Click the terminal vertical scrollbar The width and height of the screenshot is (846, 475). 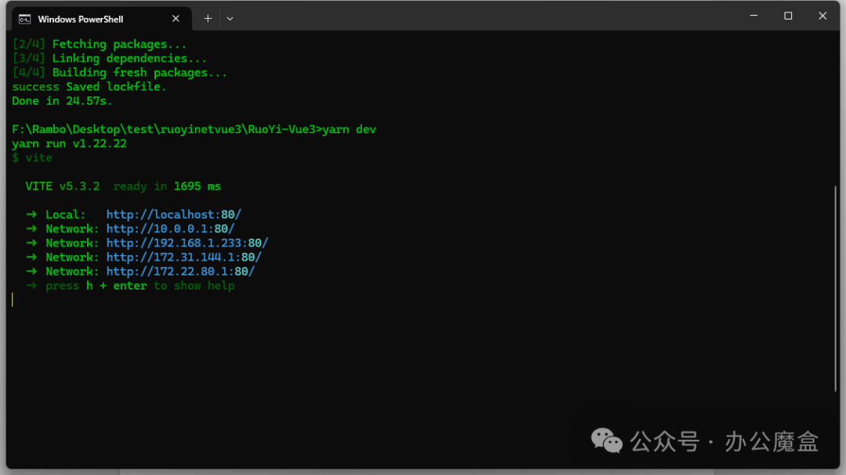click(835, 289)
